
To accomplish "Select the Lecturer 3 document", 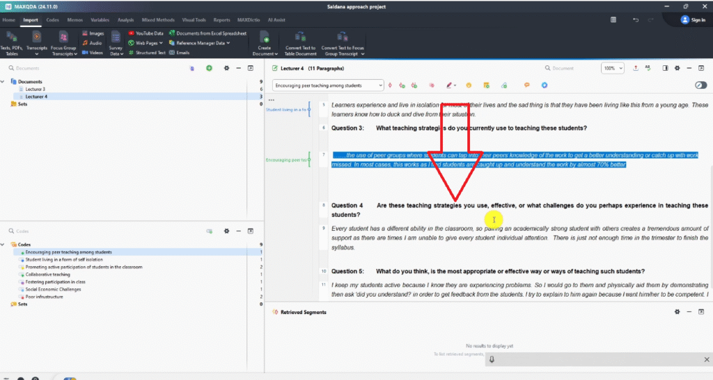I will coord(35,90).
